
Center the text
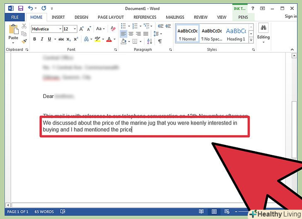[x=131, y=34]
